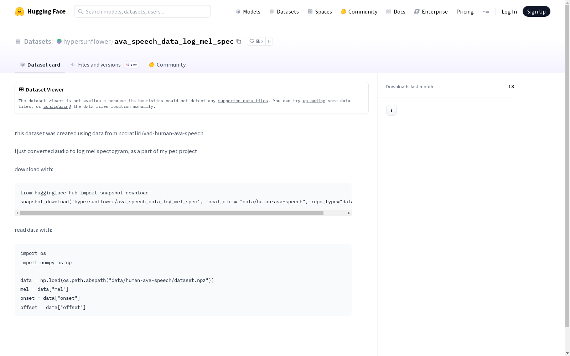The image size is (570, 356).
Task: Click the snapshot_download code line
Action: pyautogui.click(x=186, y=201)
